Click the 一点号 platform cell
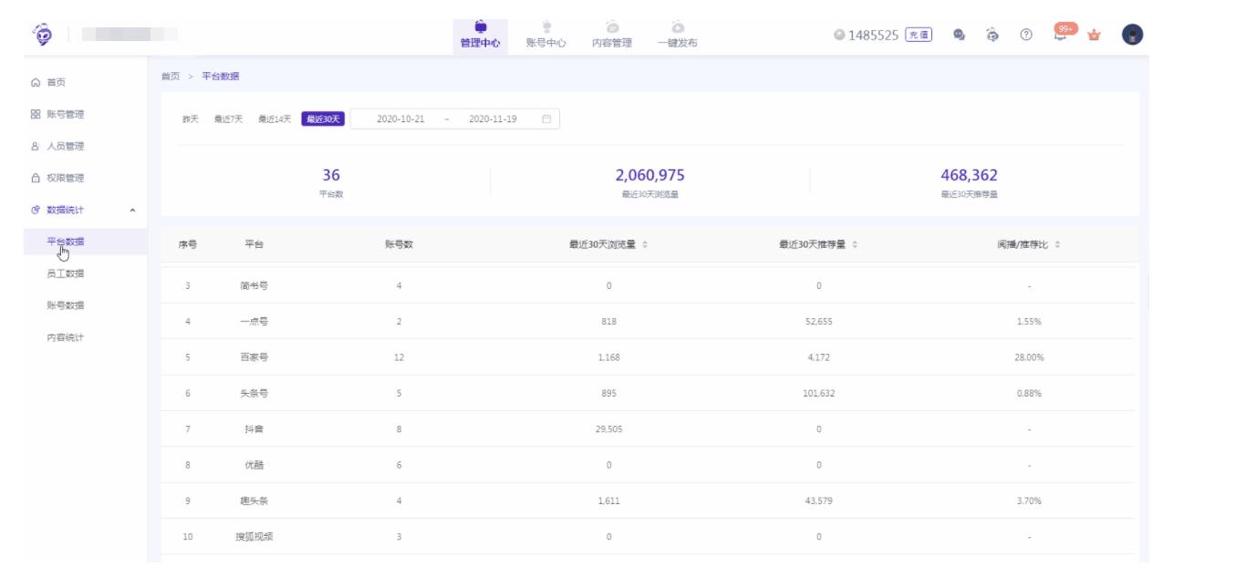This screenshot has width=1235, height=578. click(x=254, y=322)
